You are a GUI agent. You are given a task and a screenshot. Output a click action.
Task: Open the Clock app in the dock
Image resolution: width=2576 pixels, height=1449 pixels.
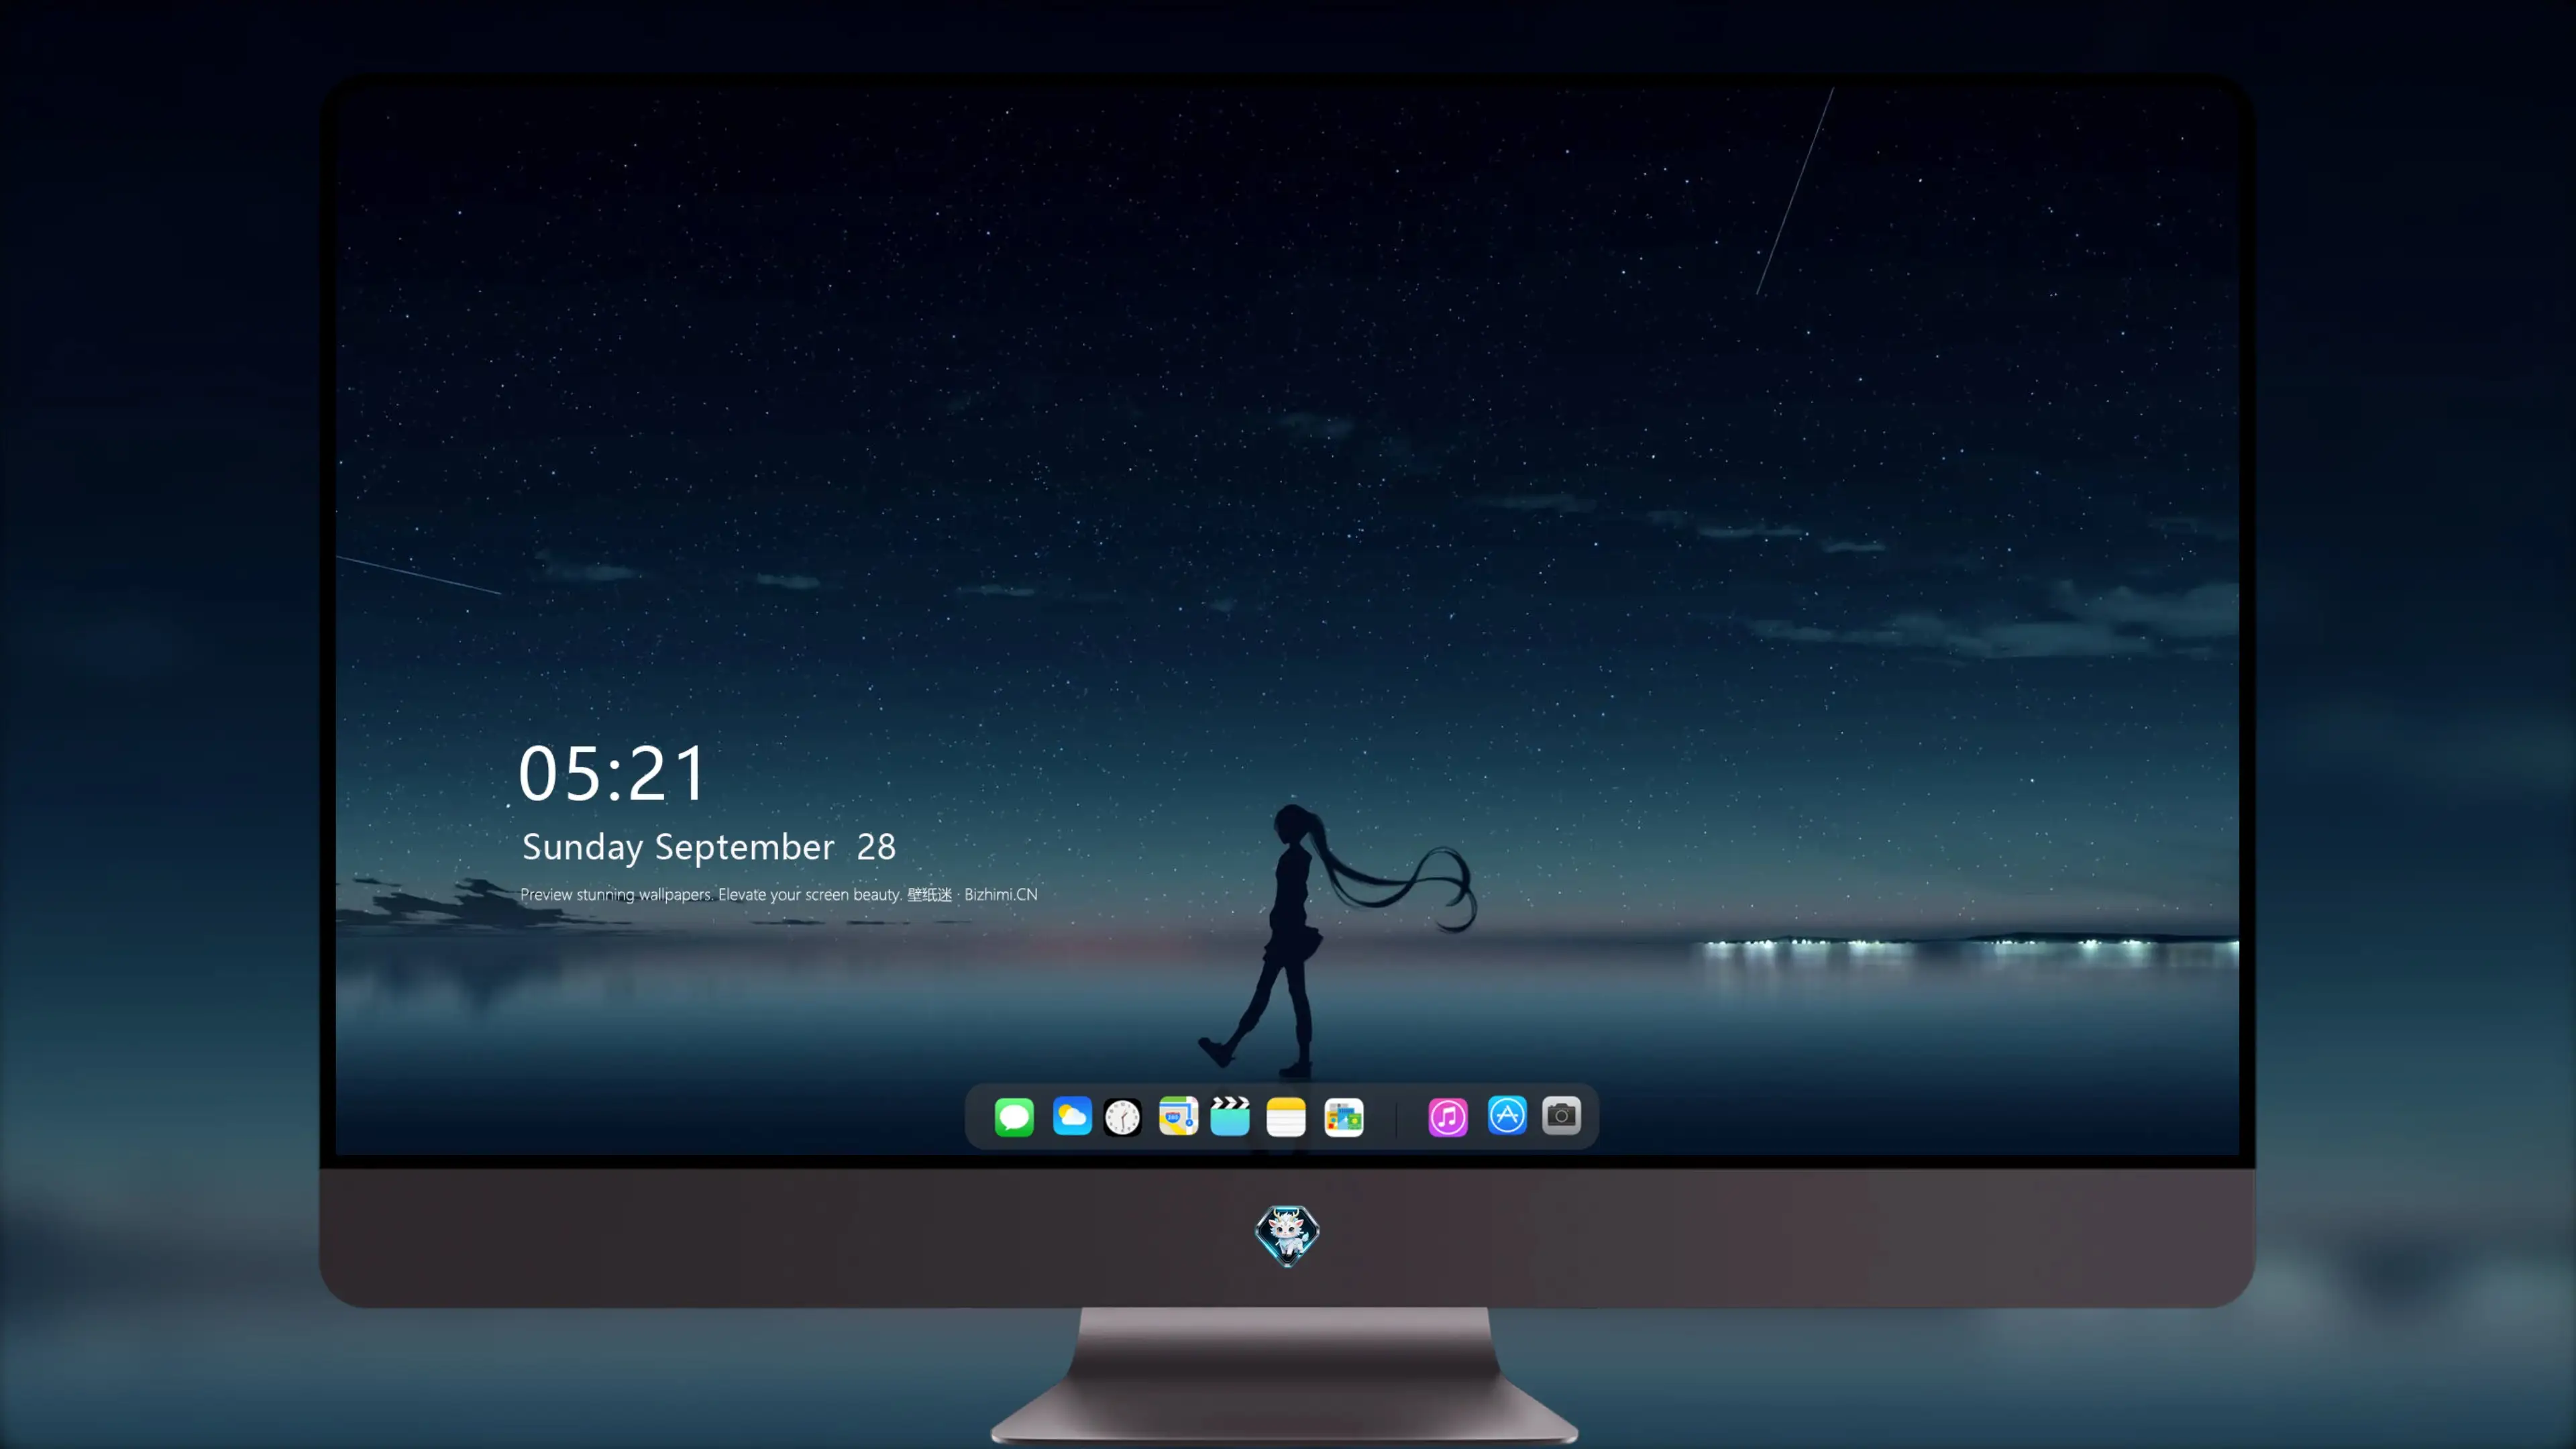pyautogui.click(x=1122, y=1117)
